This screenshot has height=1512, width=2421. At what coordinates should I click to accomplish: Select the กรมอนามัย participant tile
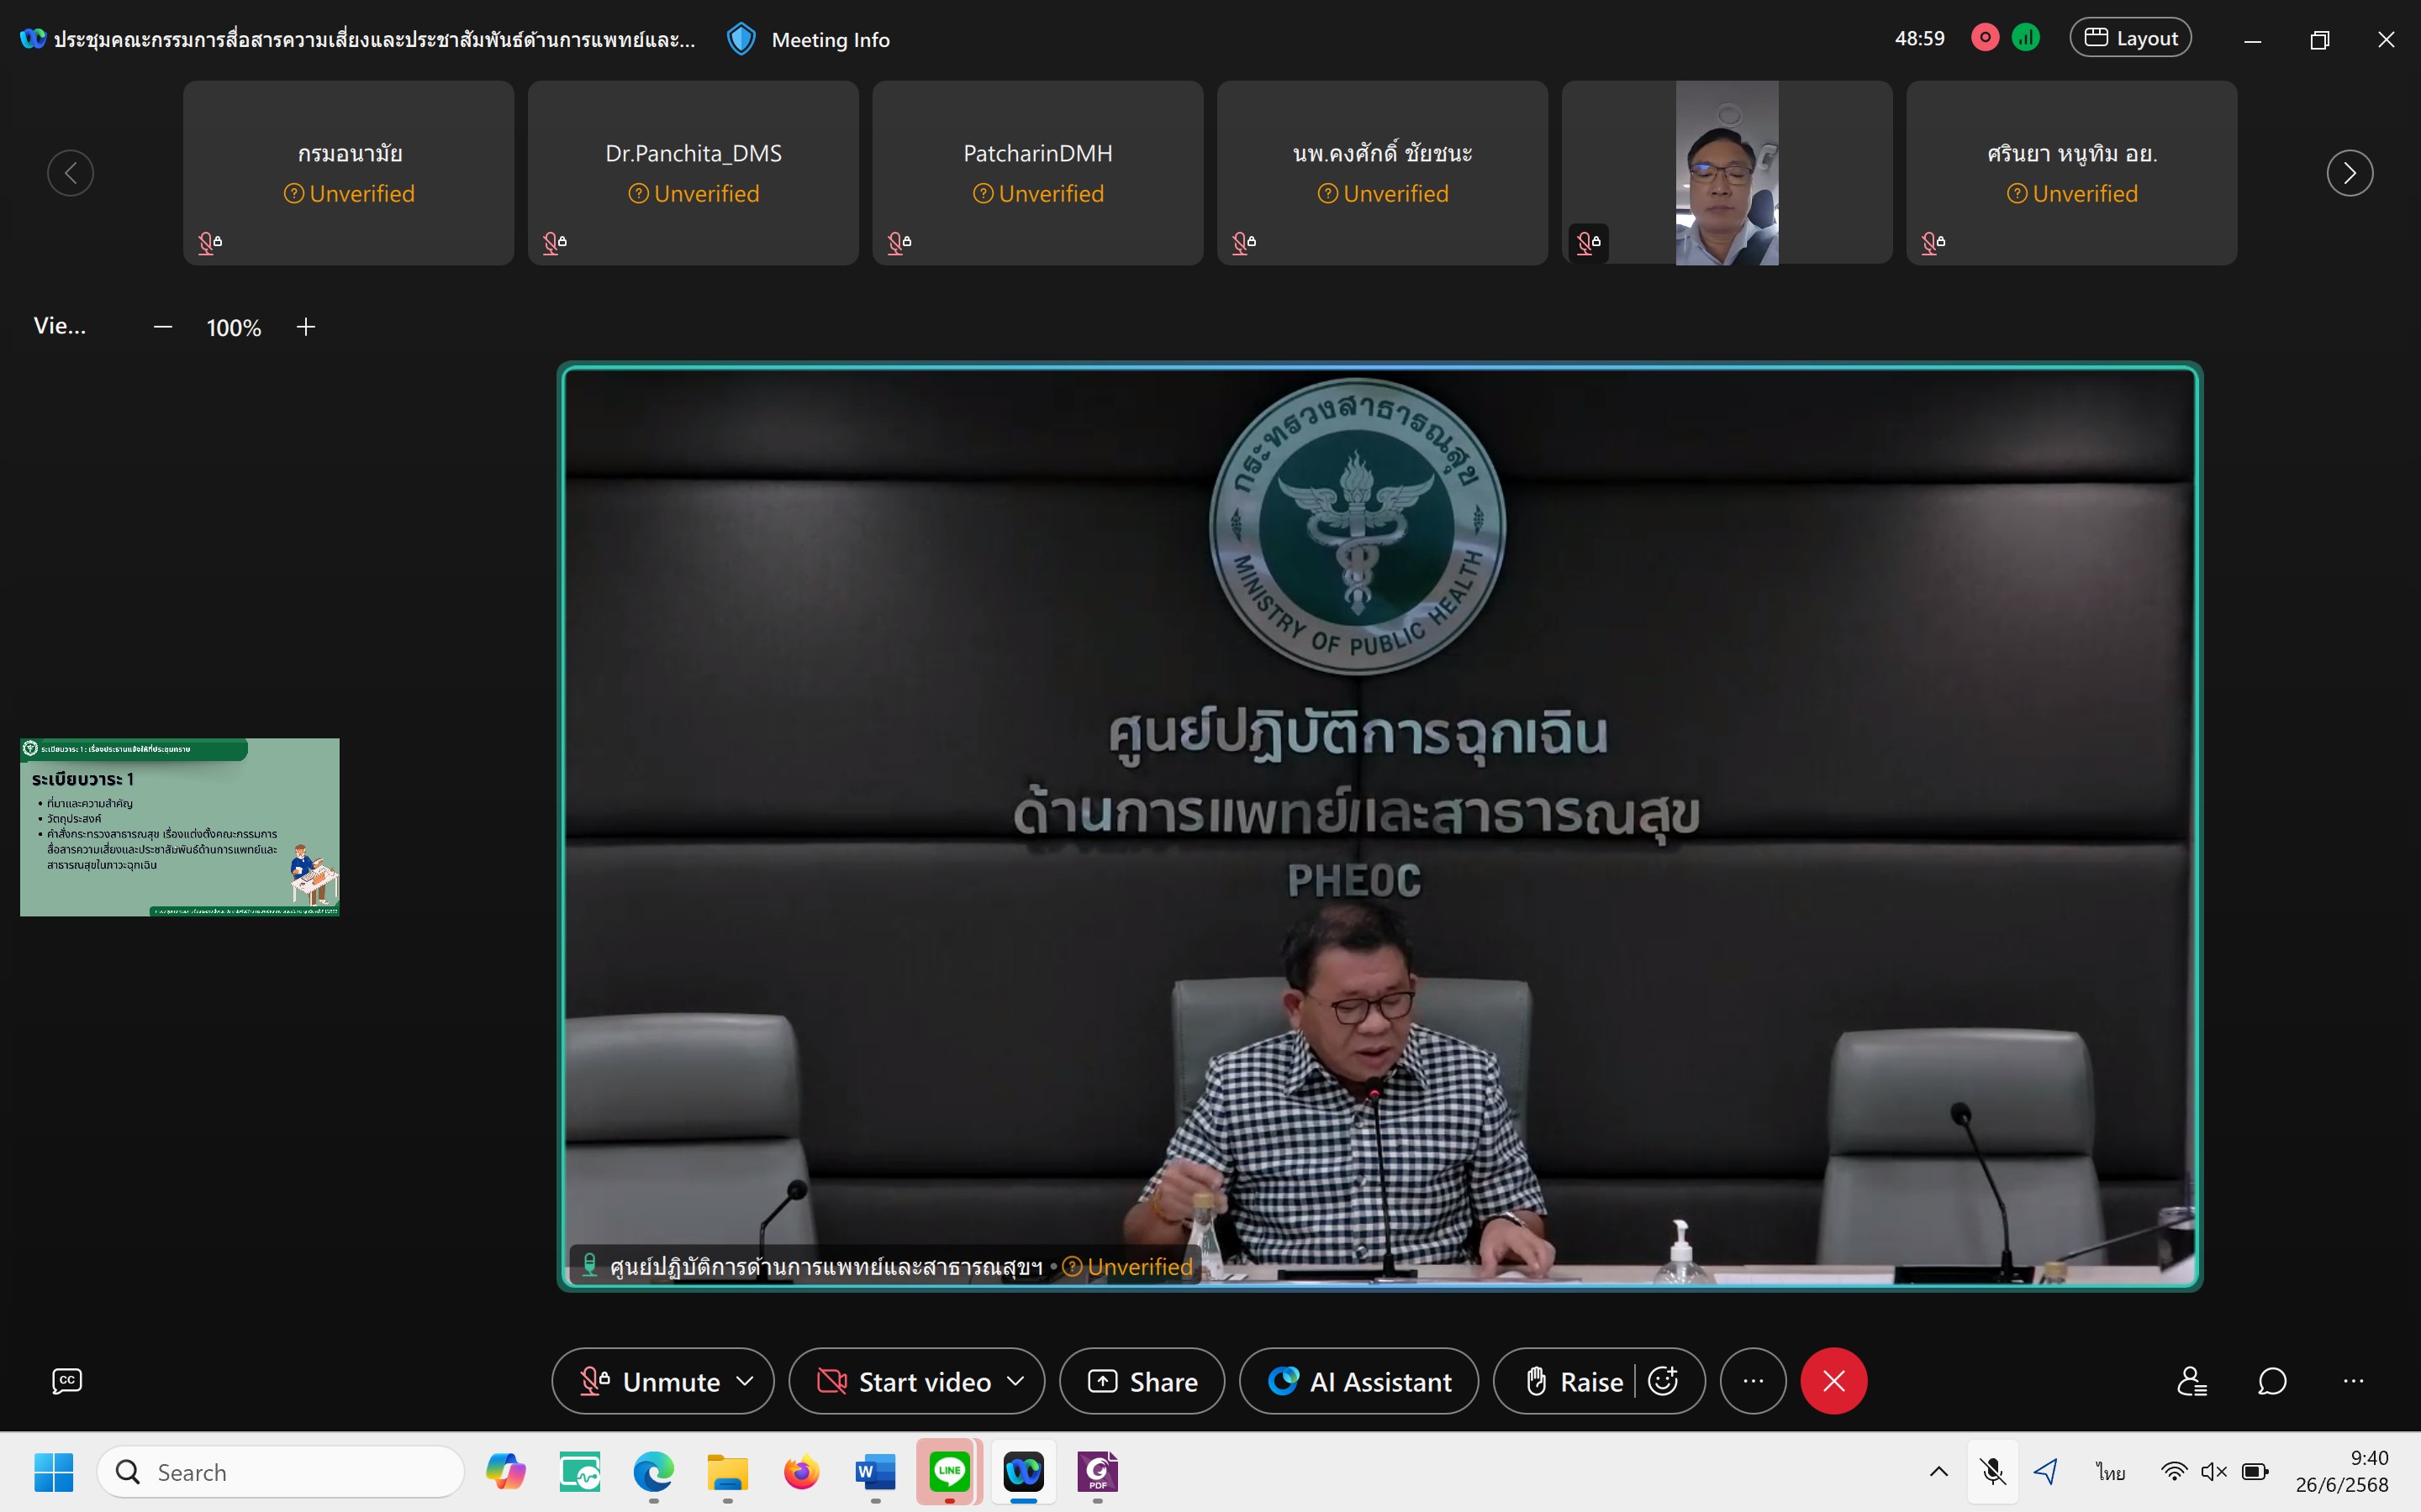tap(348, 173)
